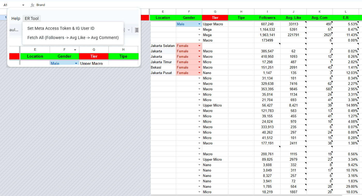Open Male gender dropdown in the magnified inset
Screen dimensions: 362x196
(x=76, y=63)
